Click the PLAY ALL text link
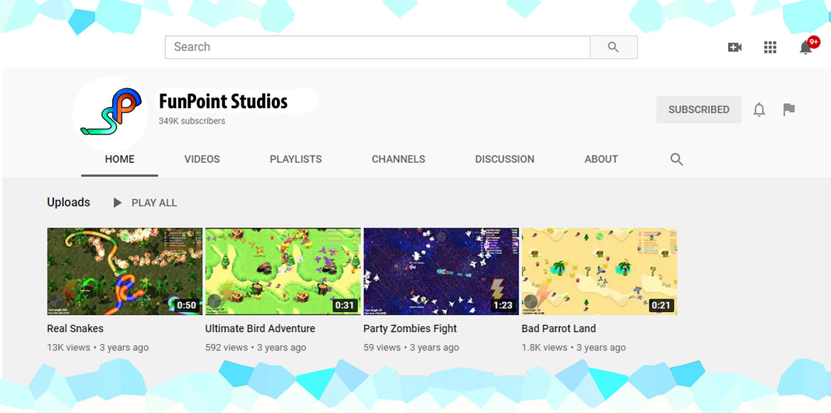This screenshot has width=831, height=413. (x=154, y=203)
